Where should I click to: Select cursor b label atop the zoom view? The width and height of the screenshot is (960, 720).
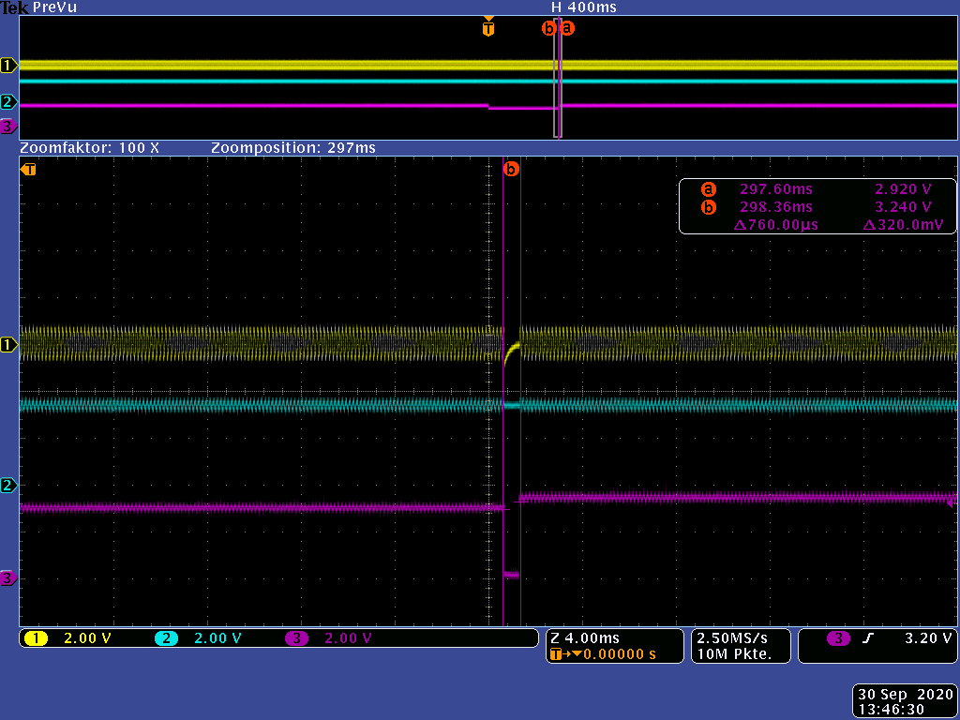[511, 169]
